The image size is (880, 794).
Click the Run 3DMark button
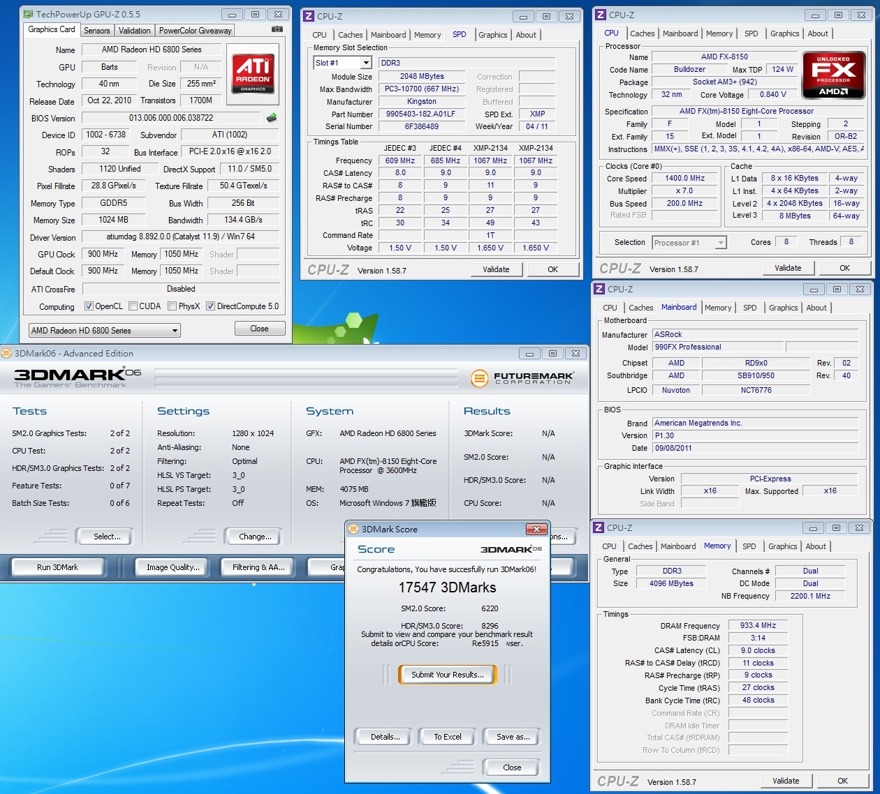57,567
